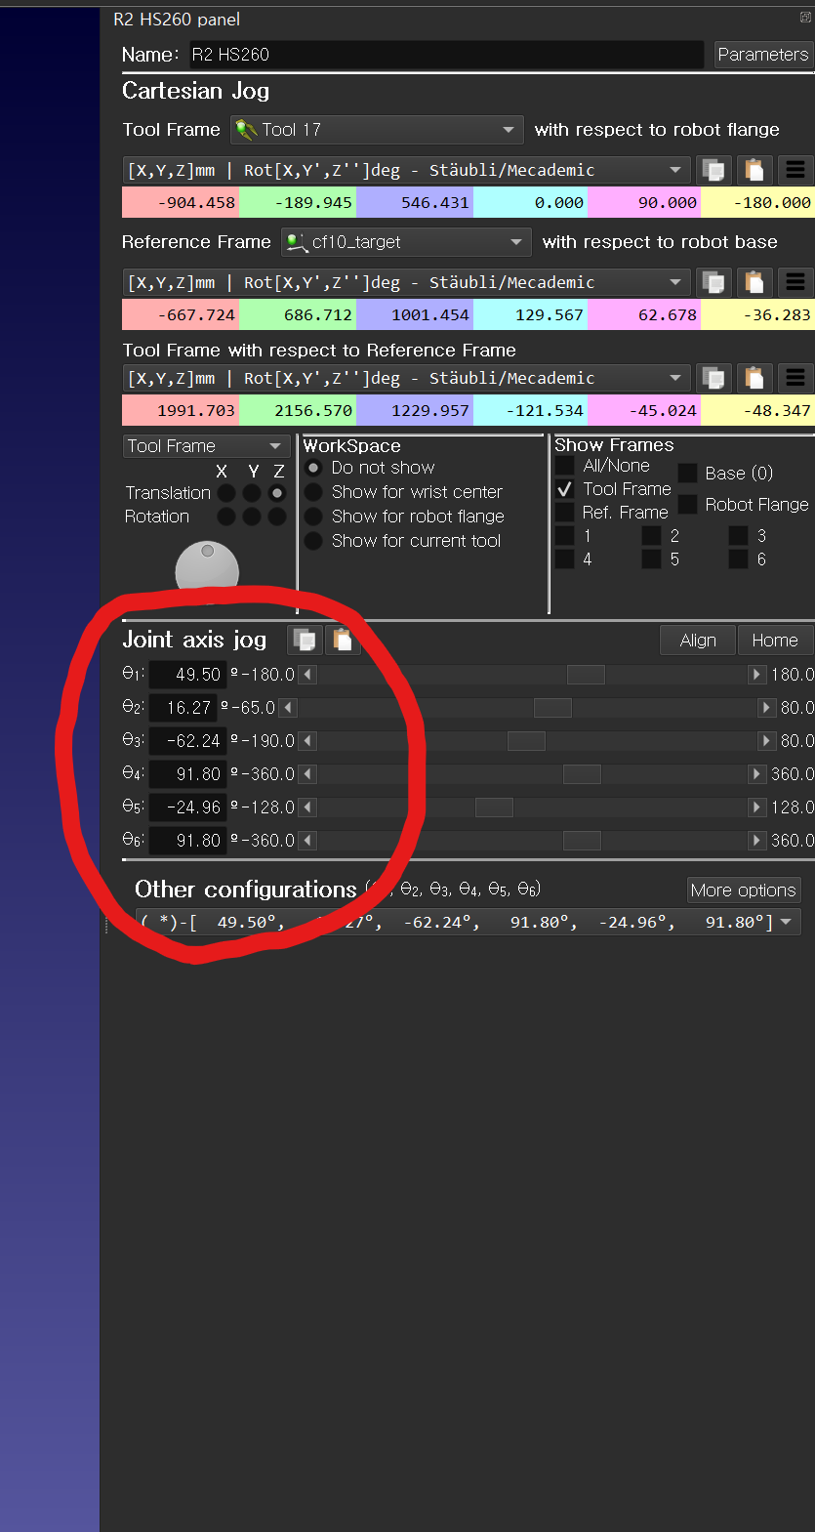
Task: Open hamburger menu in Tool Frame row
Action: point(795,170)
